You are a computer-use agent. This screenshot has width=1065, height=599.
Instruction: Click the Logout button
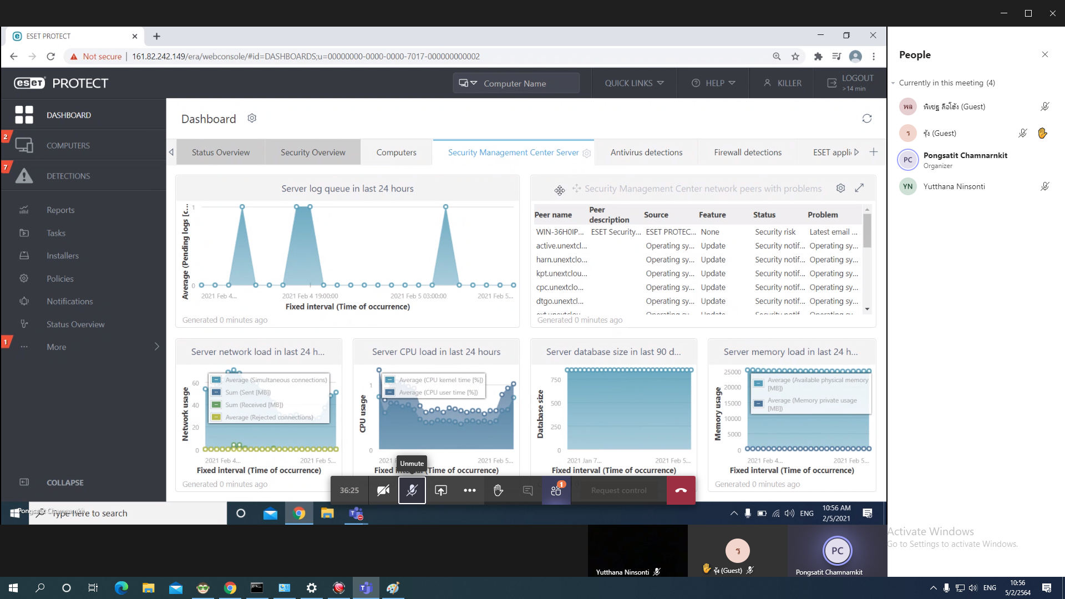(850, 83)
